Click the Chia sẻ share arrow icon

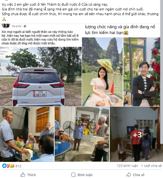click(129, 175)
